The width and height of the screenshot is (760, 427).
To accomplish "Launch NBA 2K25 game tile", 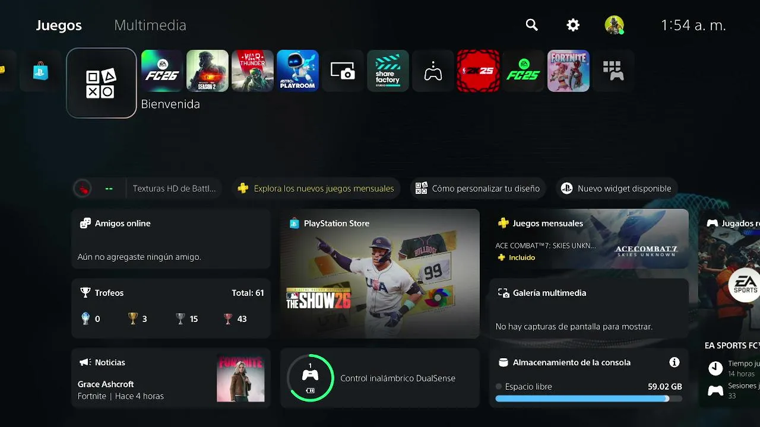I will (x=478, y=71).
